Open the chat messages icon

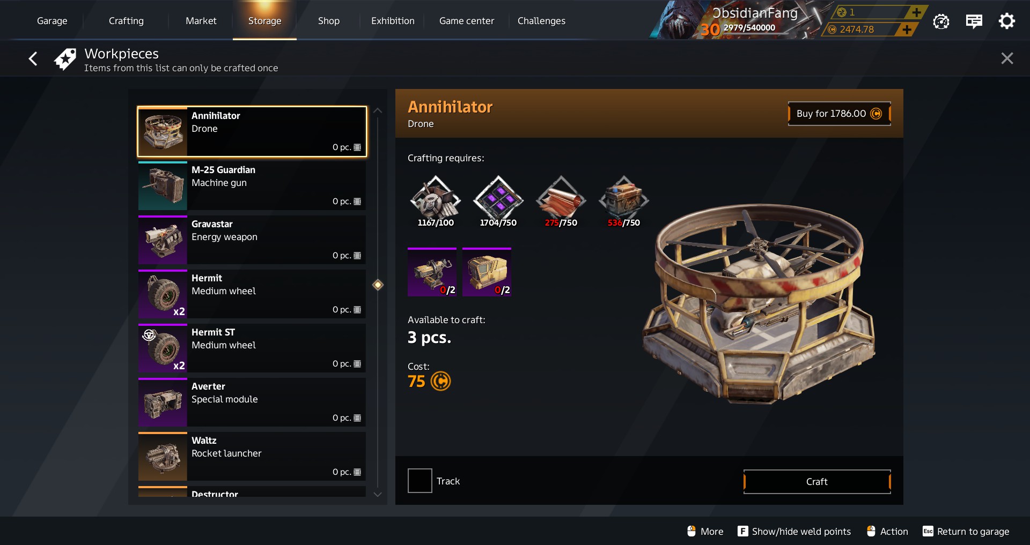point(974,21)
